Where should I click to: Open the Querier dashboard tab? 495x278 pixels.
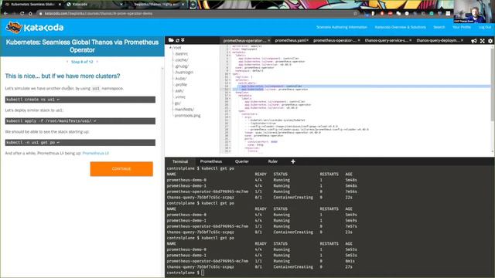tap(242, 161)
